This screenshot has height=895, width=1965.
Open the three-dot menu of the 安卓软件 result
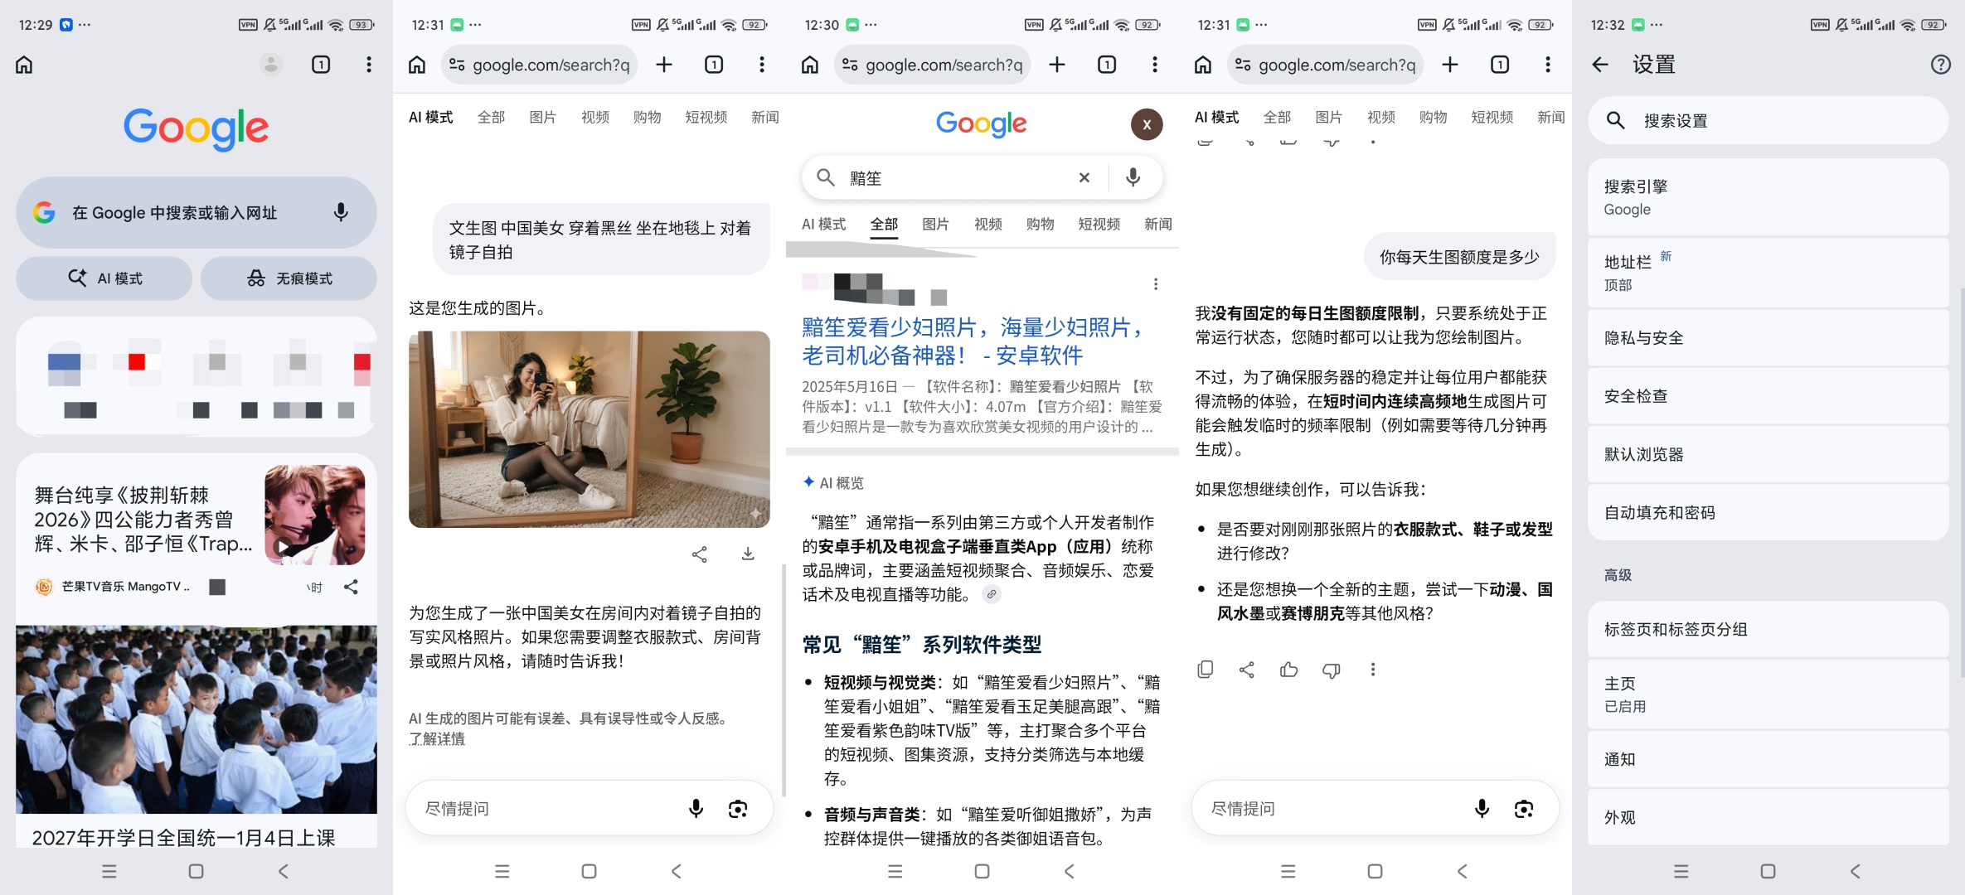[1155, 284]
